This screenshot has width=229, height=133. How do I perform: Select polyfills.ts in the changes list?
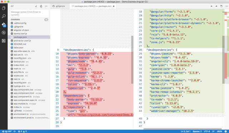pyautogui.click(x=29, y=72)
